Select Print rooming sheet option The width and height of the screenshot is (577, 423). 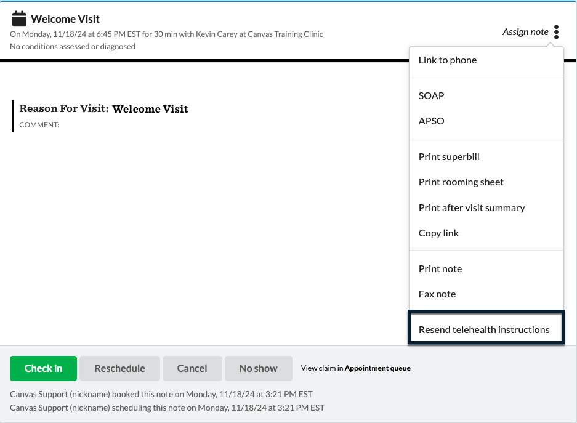tap(486, 182)
